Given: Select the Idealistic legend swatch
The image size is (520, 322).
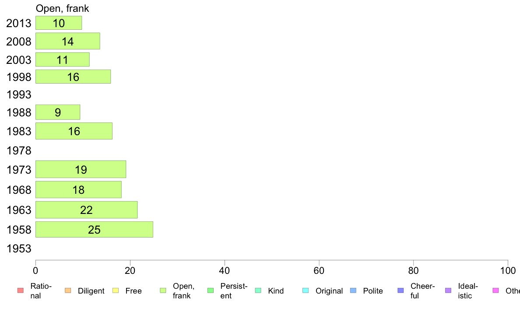Looking at the screenshot, I should pyautogui.click(x=448, y=290).
